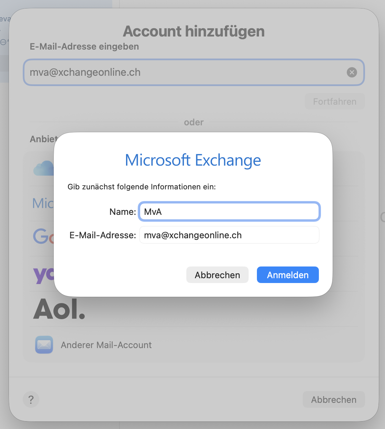
Task: Click the E-Mail-Adresse field in the Exchange dialog
Action: (x=229, y=235)
